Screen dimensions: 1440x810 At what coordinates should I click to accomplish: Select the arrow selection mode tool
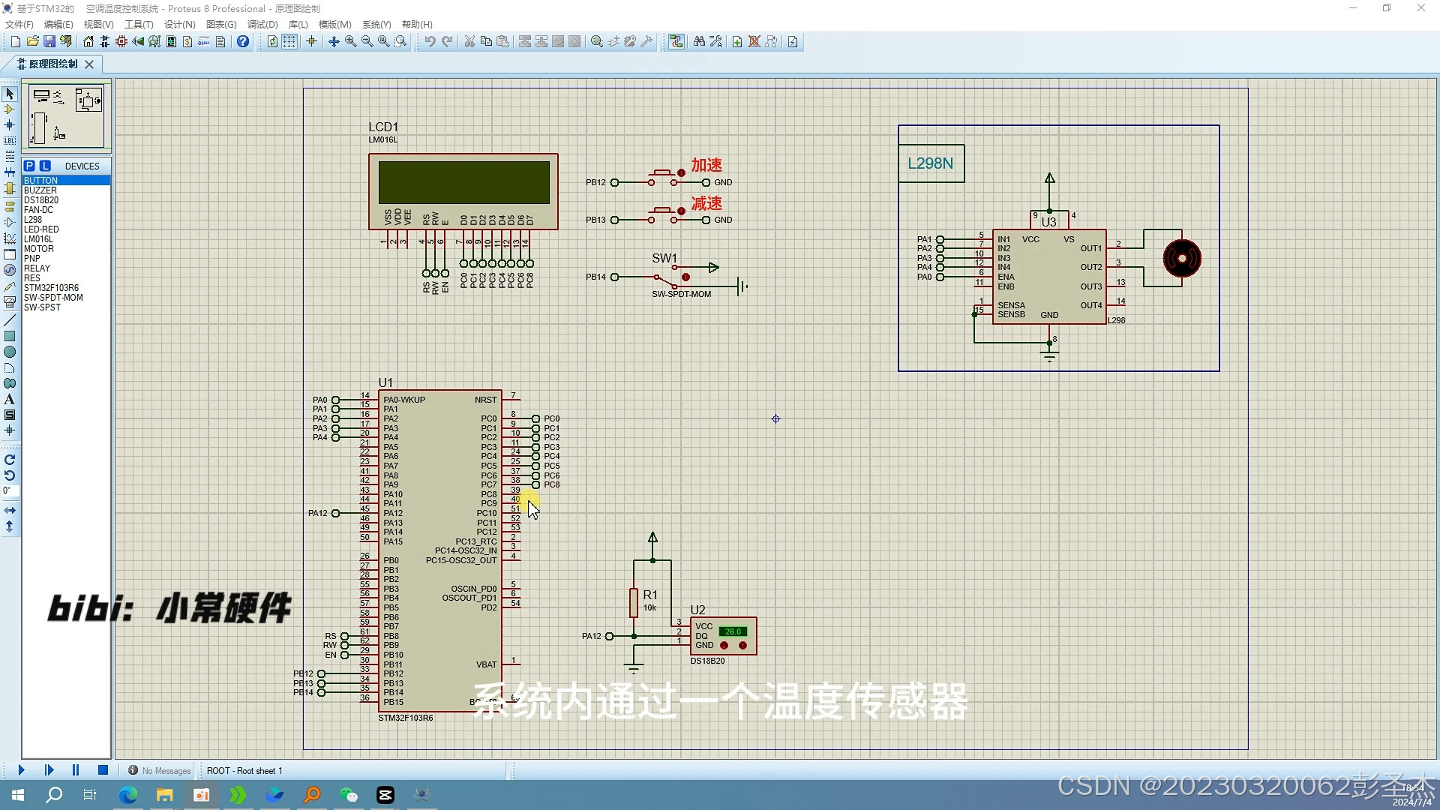(x=10, y=94)
